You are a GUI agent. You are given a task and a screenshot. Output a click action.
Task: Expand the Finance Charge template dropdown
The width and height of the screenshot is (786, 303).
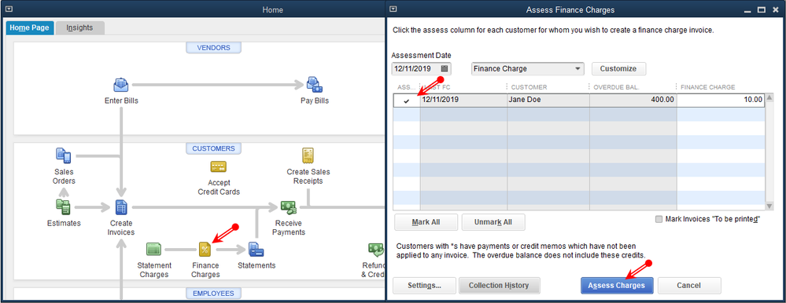pyautogui.click(x=578, y=68)
